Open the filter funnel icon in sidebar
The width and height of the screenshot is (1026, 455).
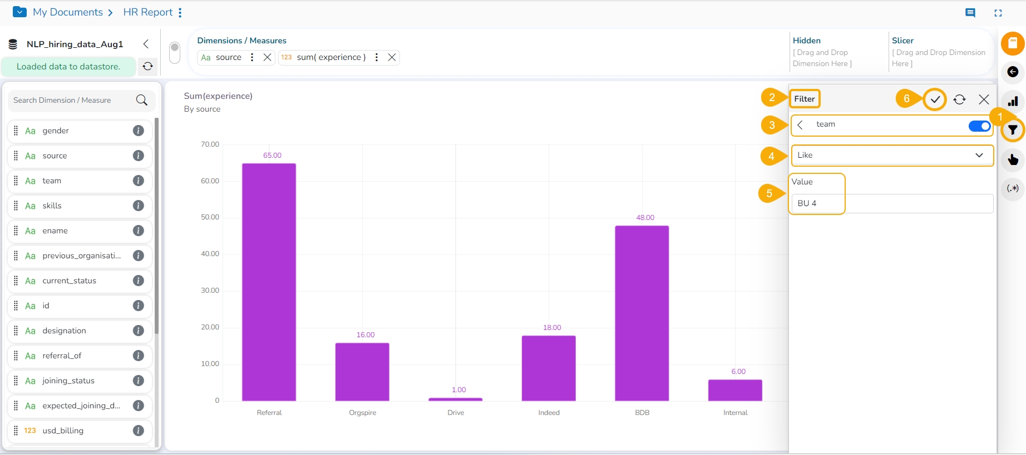click(1013, 131)
